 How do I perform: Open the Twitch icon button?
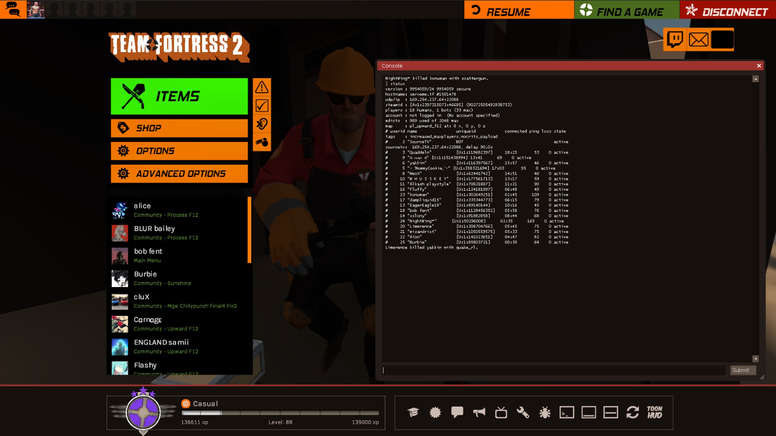click(675, 39)
